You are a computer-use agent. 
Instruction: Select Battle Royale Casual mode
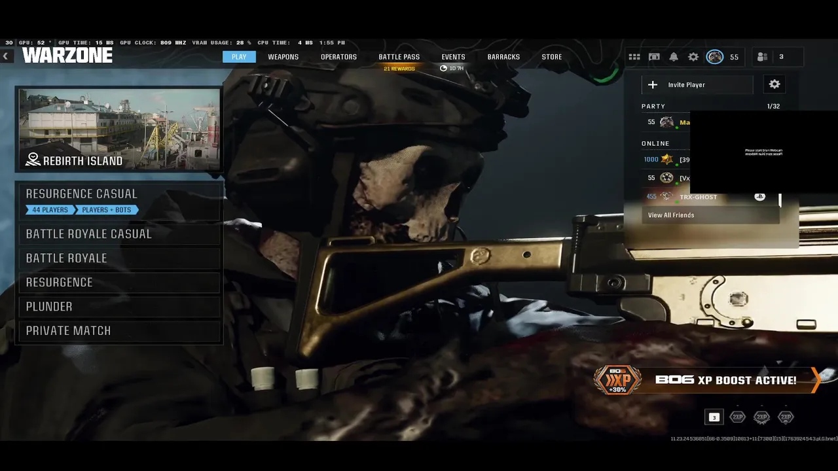[x=119, y=234]
